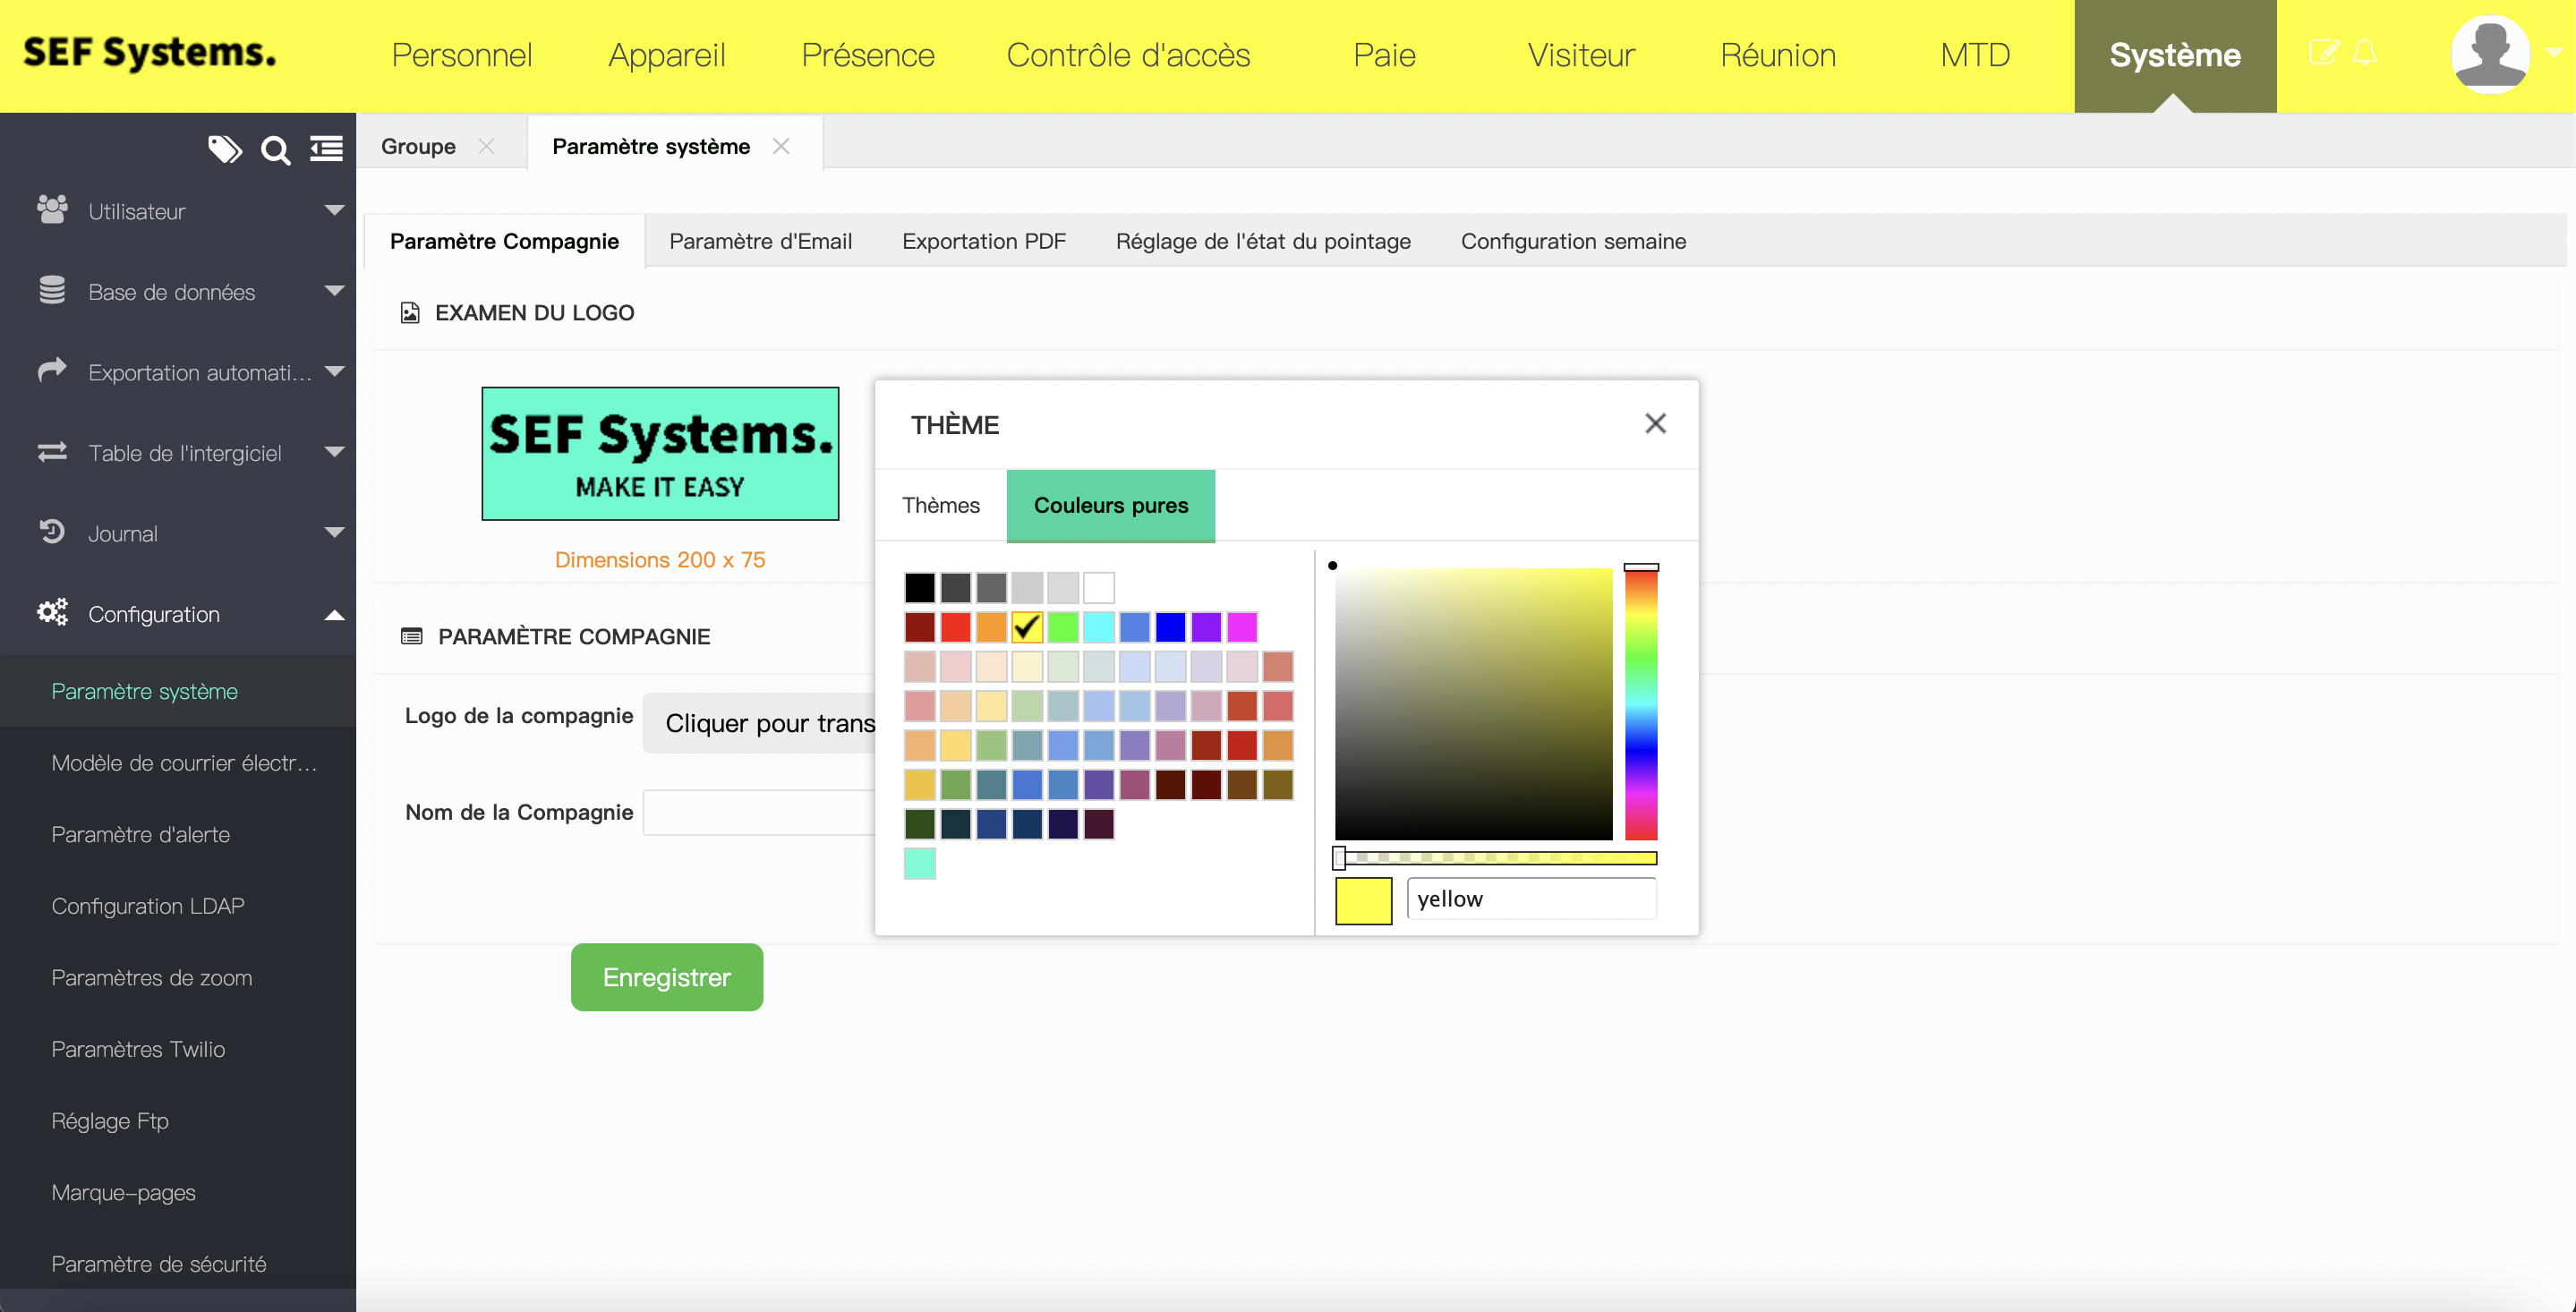Click the tags icon in sidebar header
The height and width of the screenshot is (1312, 2576).
224,149
